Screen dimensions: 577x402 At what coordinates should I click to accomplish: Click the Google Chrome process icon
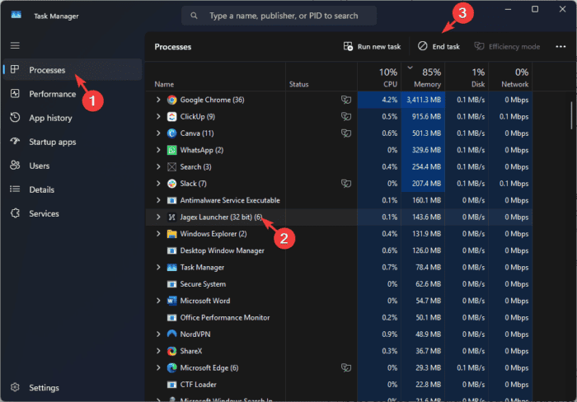click(x=171, y=100)
